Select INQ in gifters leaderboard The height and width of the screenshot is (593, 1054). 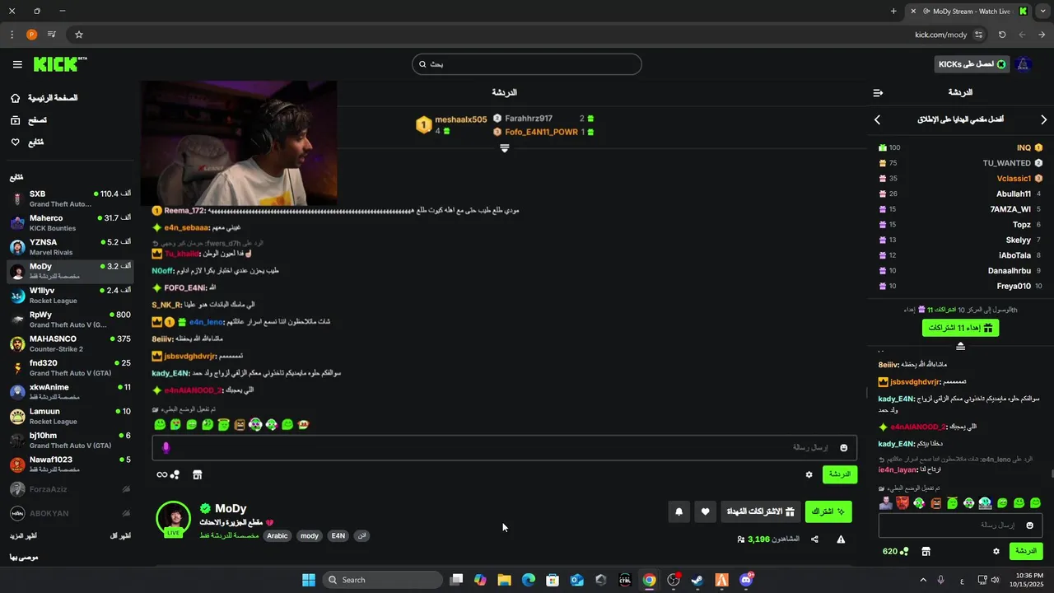pyautogui.click(x=1024, y=147)
